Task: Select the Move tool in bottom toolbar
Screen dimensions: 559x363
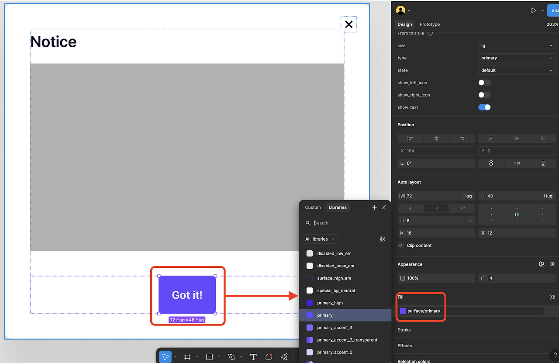Action: pyautogui.click(x=166, y=357)
